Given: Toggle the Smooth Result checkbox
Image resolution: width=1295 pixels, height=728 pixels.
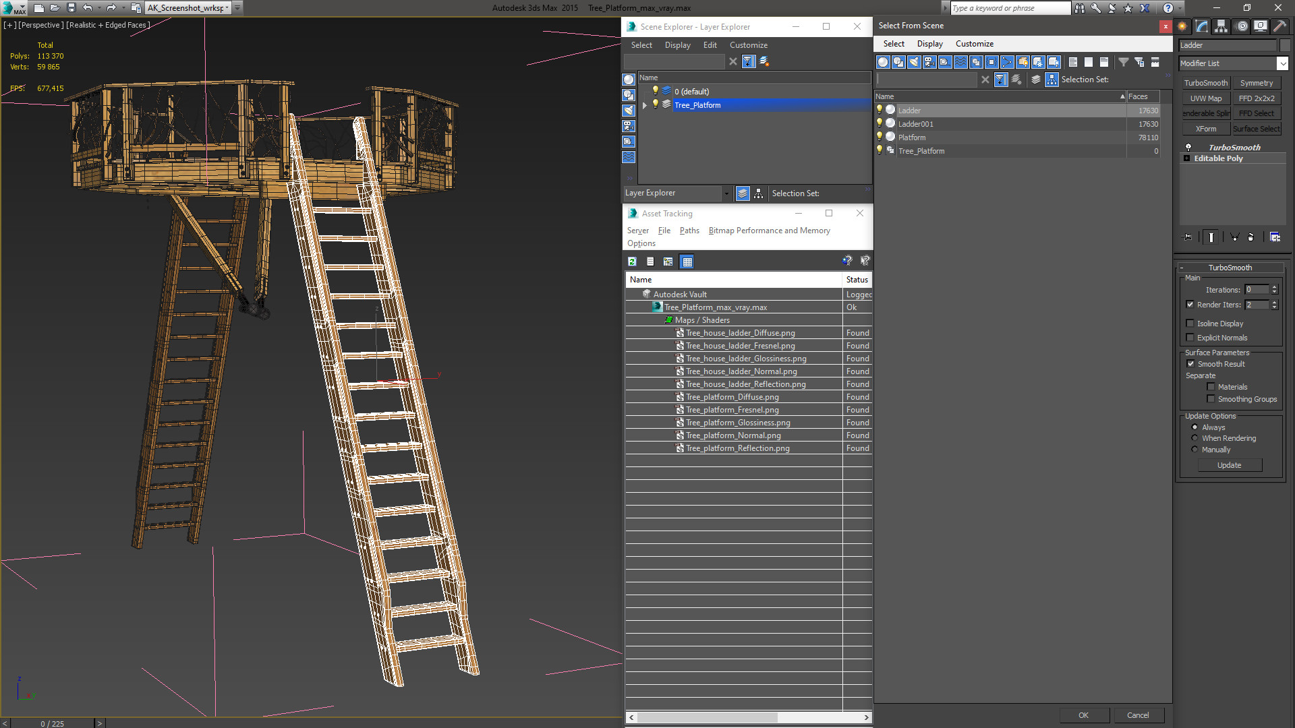Looking at the screenshot, I should (1190, 364).
